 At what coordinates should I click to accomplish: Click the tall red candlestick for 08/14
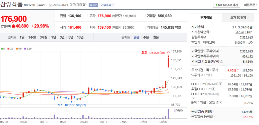pos(169,62)
